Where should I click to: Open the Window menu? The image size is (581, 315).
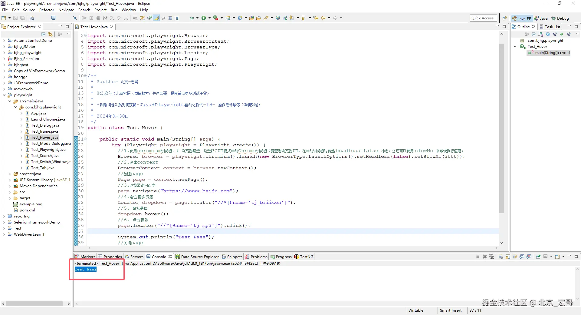pos(129,10)
